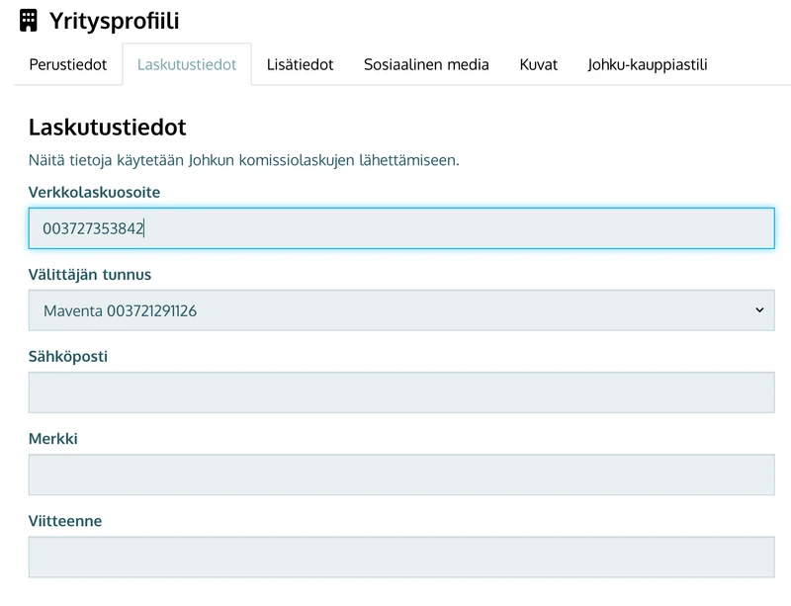Go to the Sosiaalinen media tab
Viewport: 791px width, 606px height.
(x=426, y=64)
